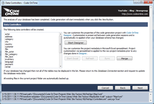Image resolution: width=154 pixels, height=104 pixels.
Task: Click the Start Excel button
Action: click(x=72, y=58)
